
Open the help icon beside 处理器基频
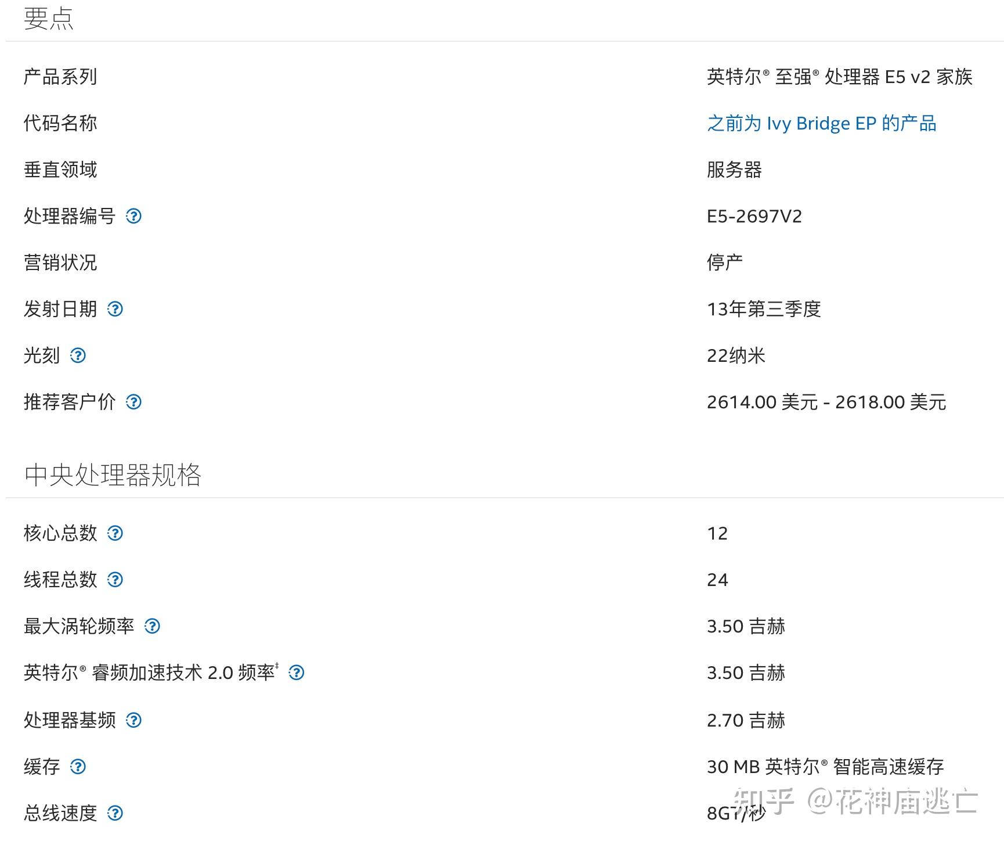pos(134,720)
